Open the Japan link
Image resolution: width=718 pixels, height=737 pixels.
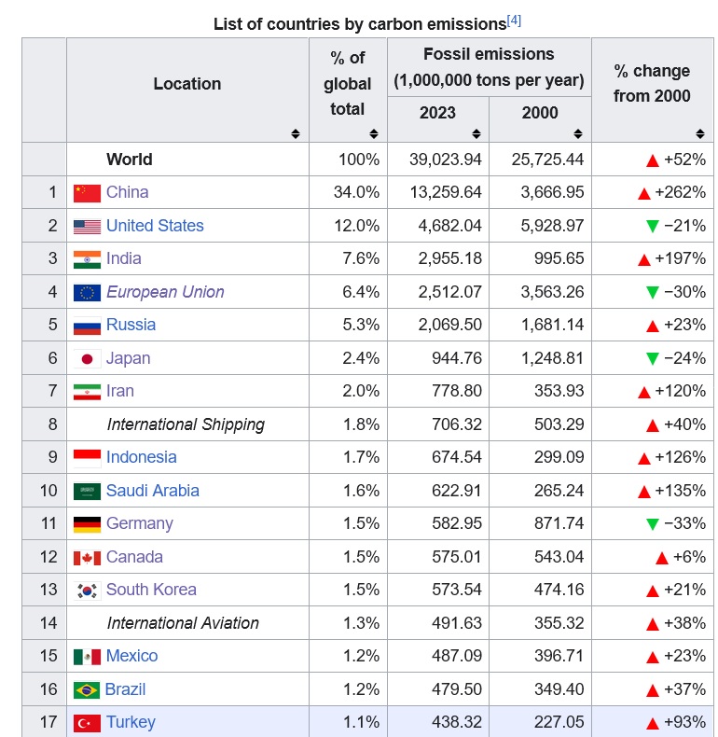click(x=129, y=358)
